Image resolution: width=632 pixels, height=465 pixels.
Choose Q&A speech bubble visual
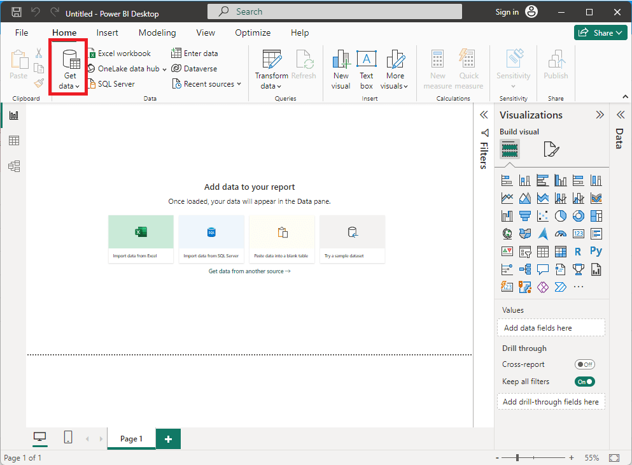coord(542,269)
